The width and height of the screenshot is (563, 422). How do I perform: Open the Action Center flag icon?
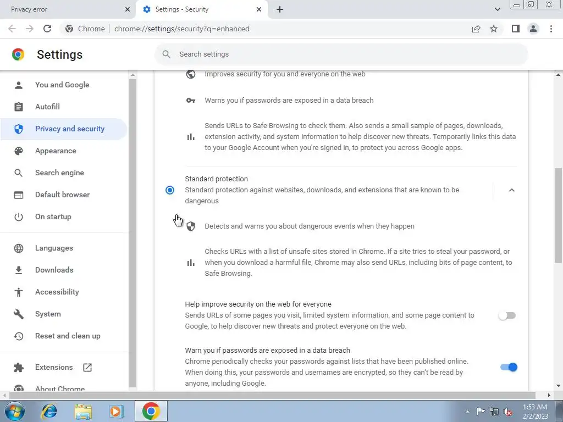[x=481, y=412]
